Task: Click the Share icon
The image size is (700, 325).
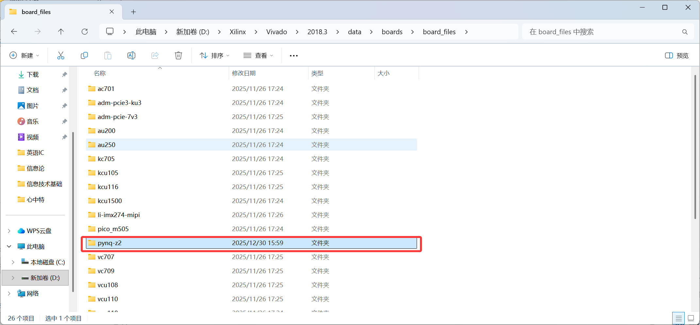Action: point(155,55)
